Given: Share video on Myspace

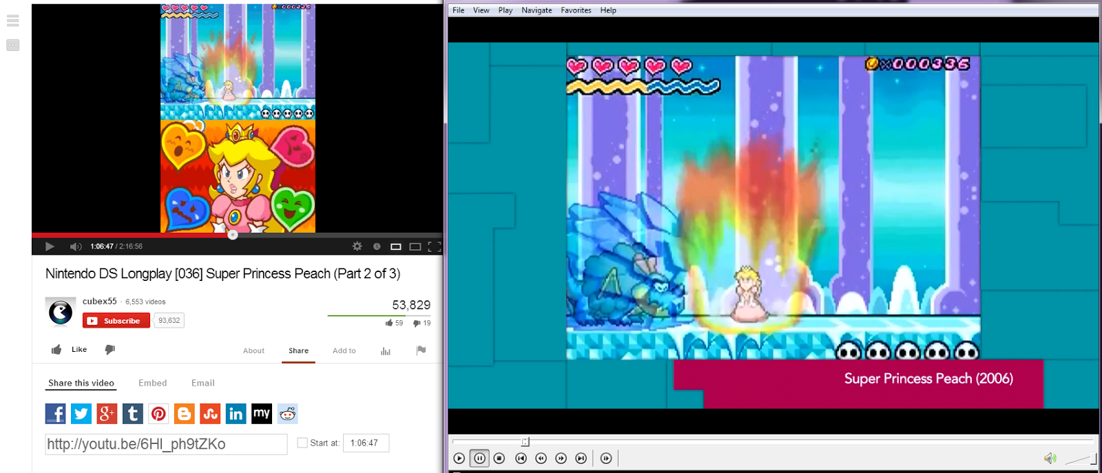Looking at the screenshot, I should (262, 414).
